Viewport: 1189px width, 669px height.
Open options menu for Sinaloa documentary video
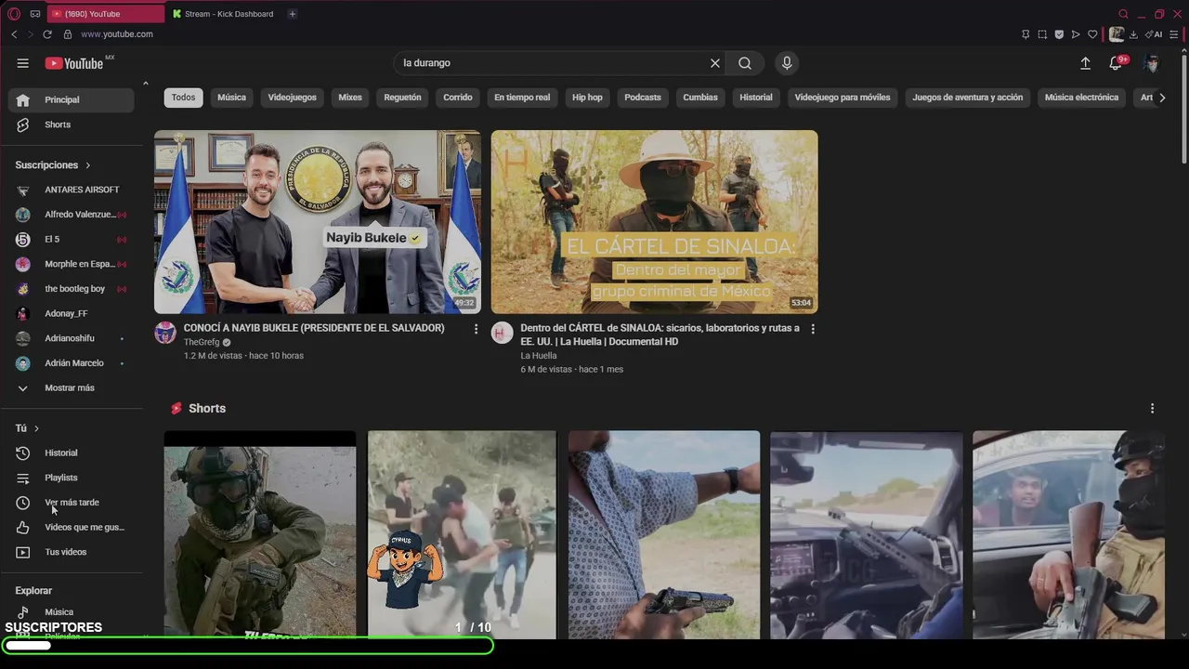(x=813, y=329)
